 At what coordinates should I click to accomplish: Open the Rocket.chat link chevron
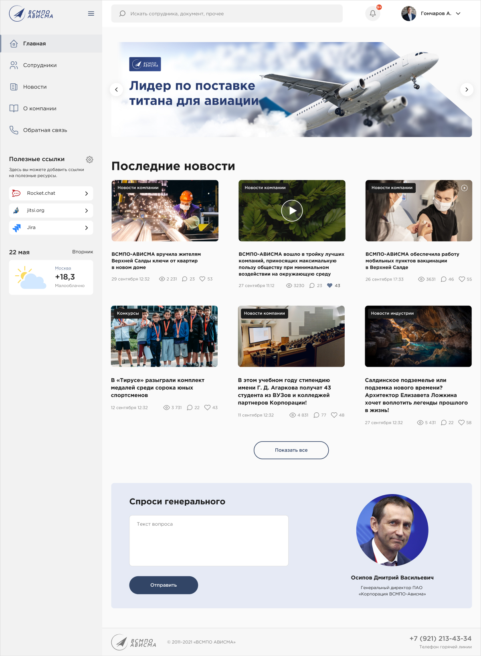click(86, 194)
